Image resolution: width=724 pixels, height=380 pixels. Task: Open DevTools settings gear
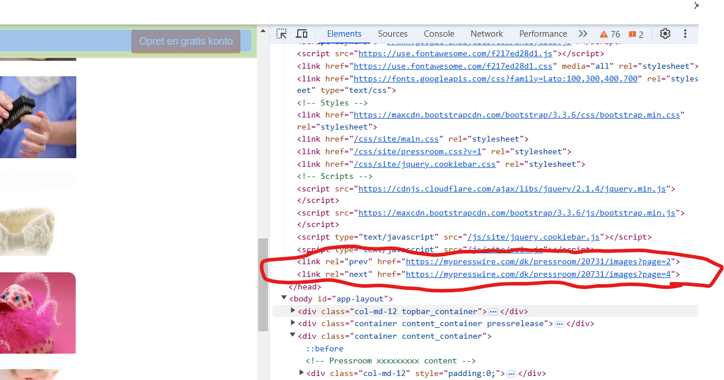(x=665, y=34)
